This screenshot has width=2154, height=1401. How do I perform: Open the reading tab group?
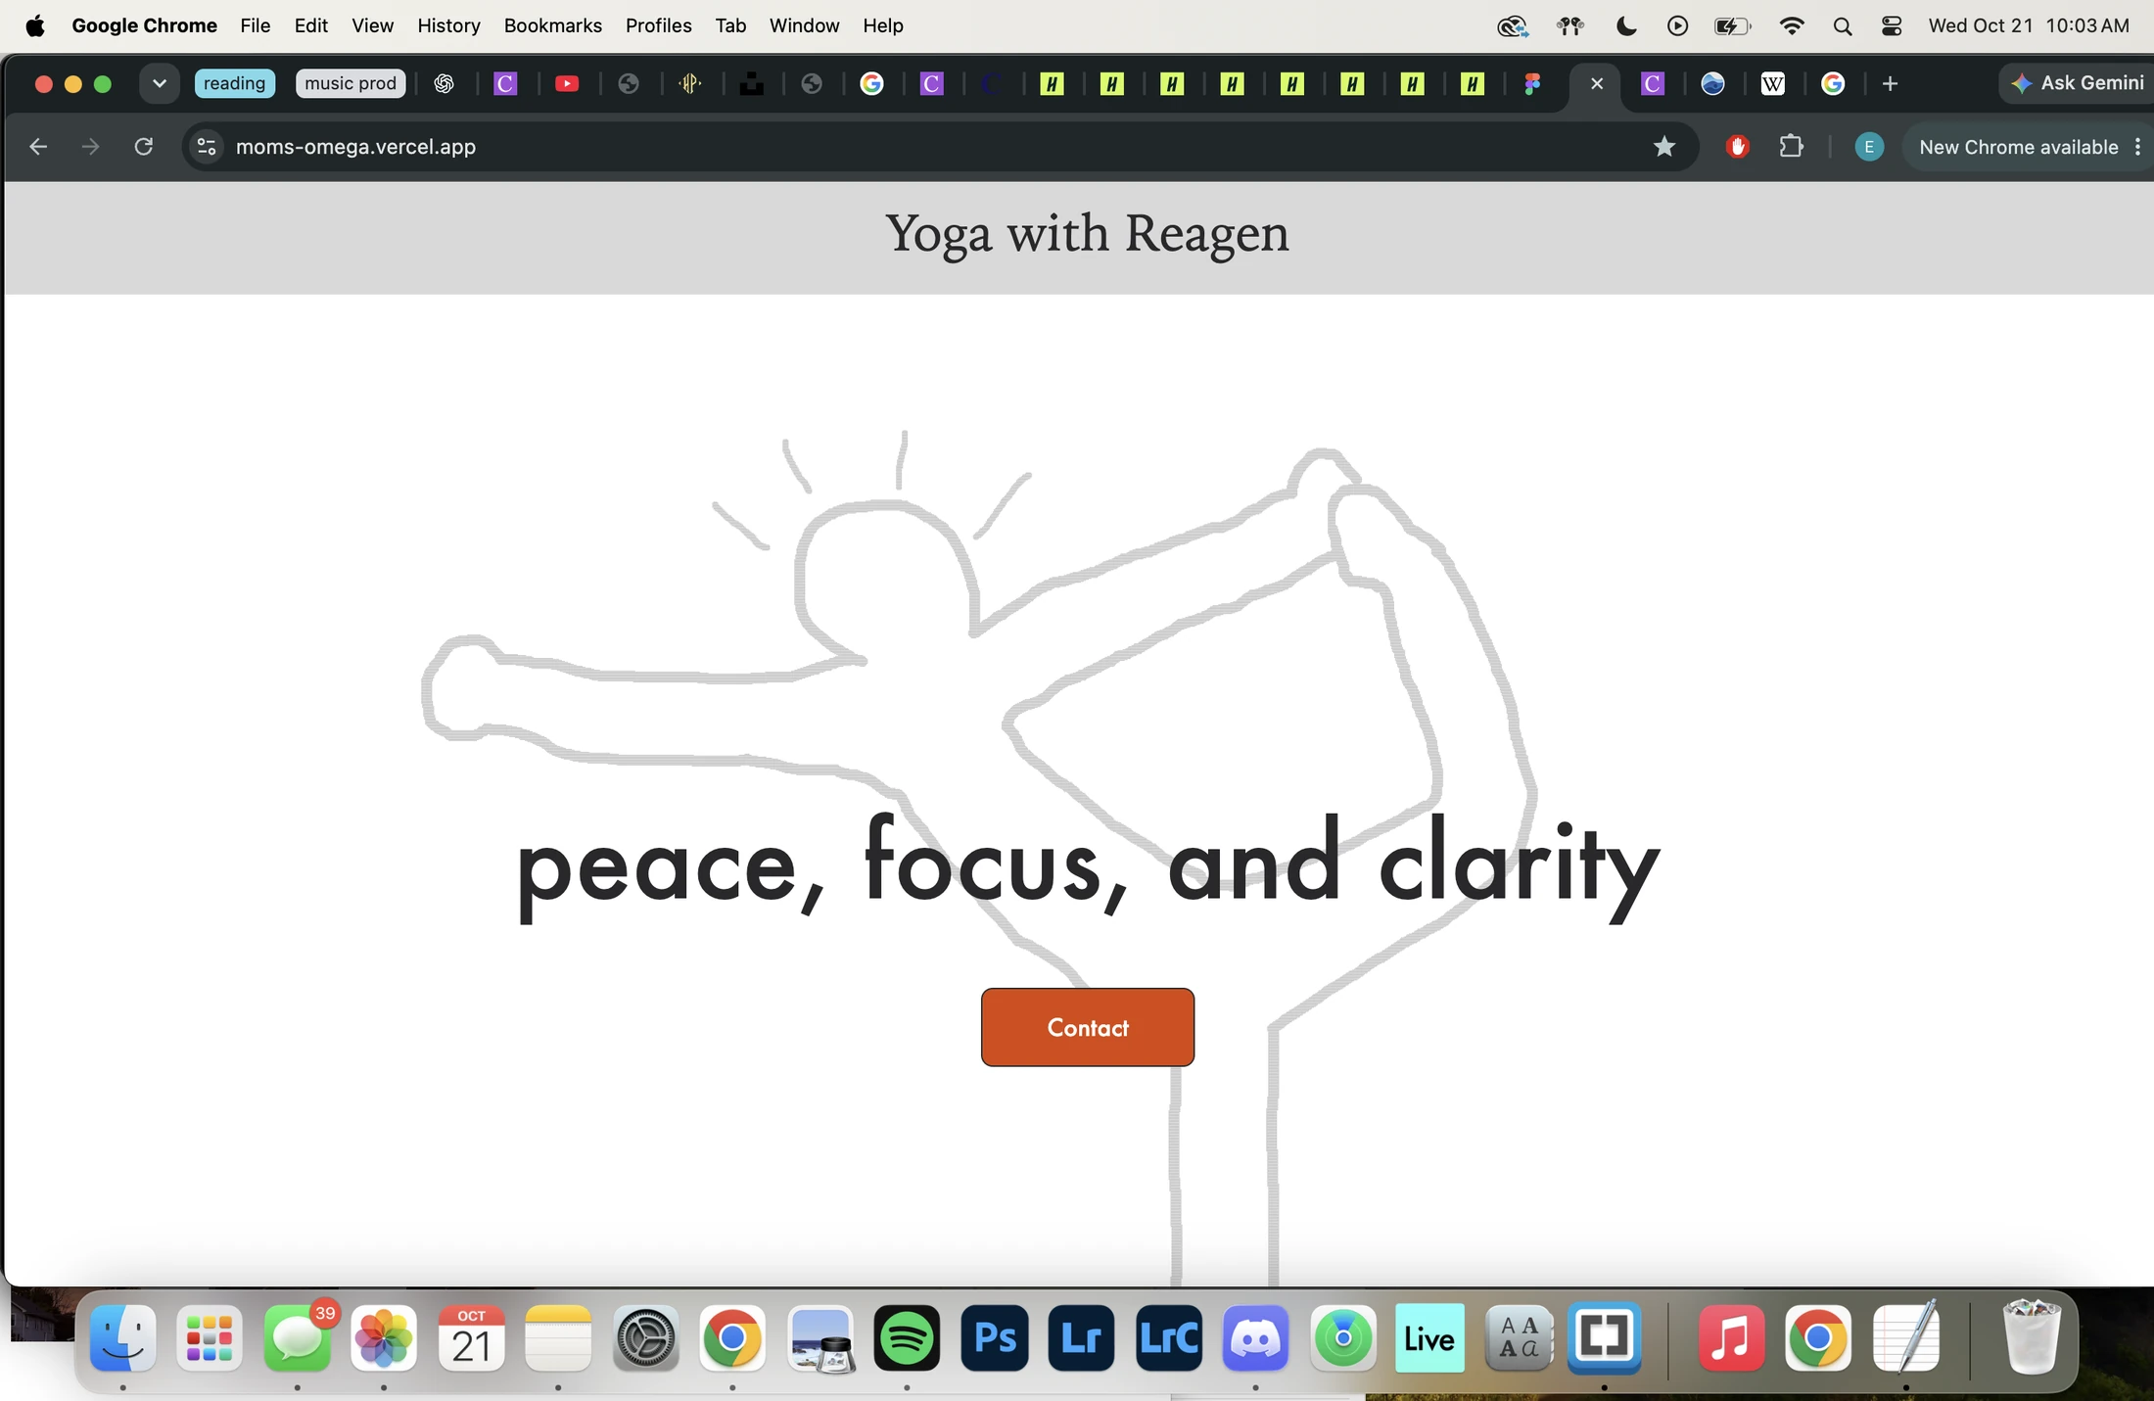[234, 83]
